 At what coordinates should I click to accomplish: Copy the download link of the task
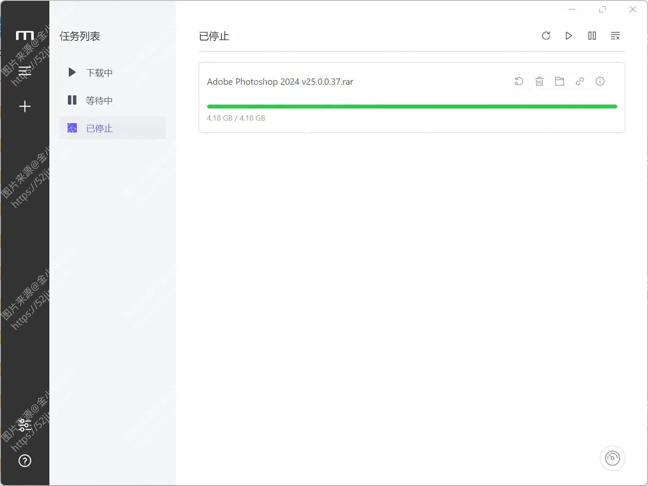click(580, 81)
